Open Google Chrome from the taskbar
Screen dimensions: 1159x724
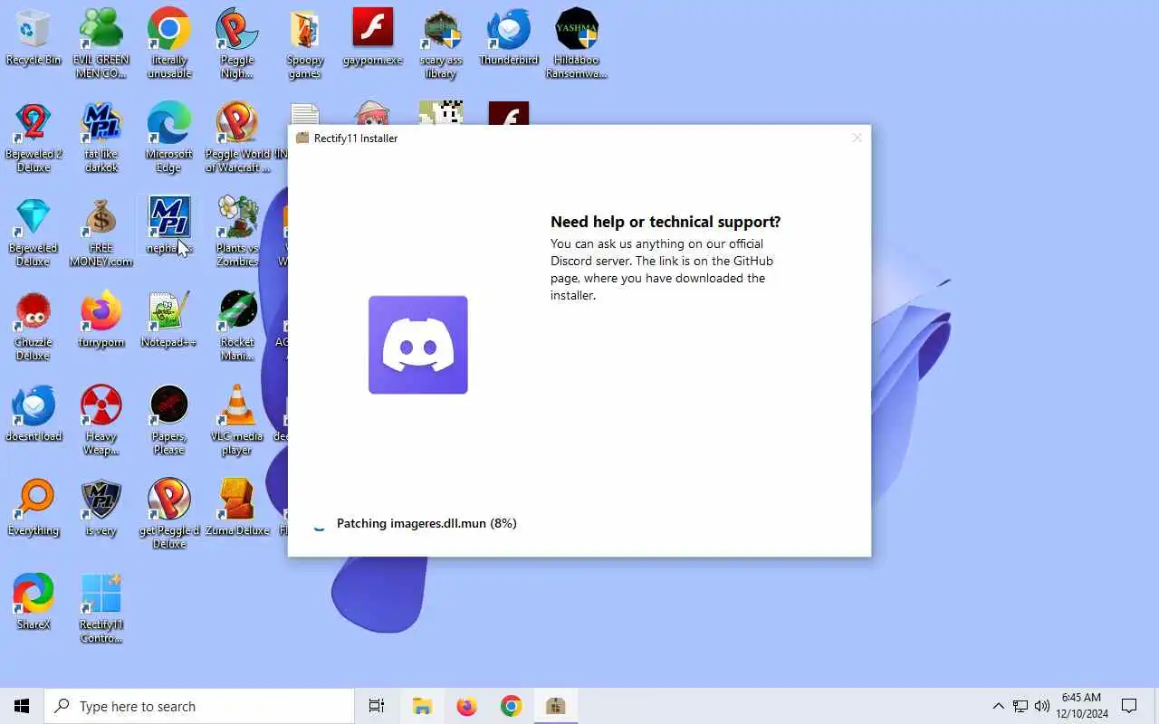(512, 706)
